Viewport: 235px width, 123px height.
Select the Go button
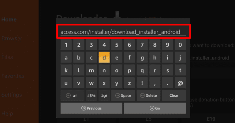tap(155, 108)
